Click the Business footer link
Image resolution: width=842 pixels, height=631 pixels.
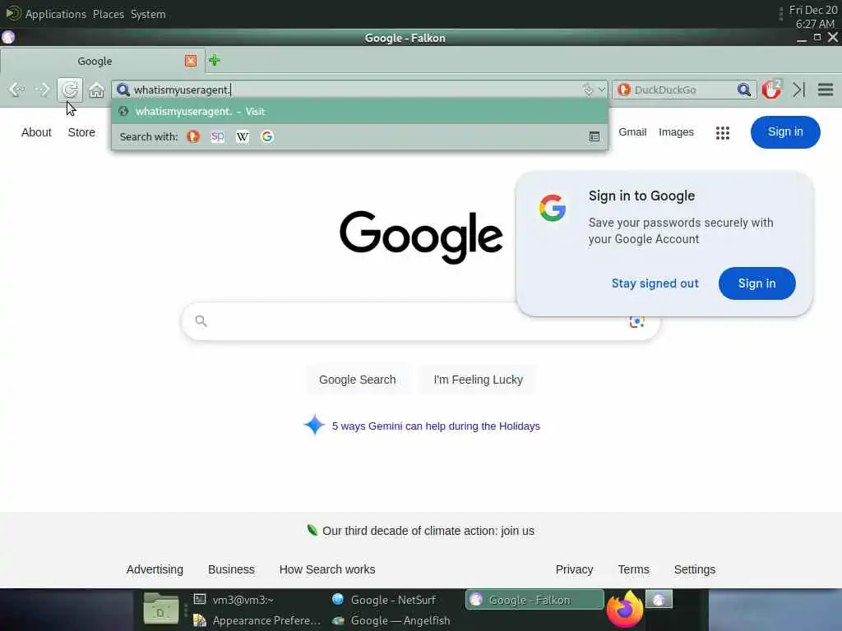(x=231, y=569)
